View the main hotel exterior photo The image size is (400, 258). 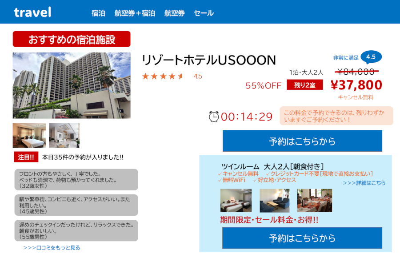pyautogui.click(x=72, y=85)
